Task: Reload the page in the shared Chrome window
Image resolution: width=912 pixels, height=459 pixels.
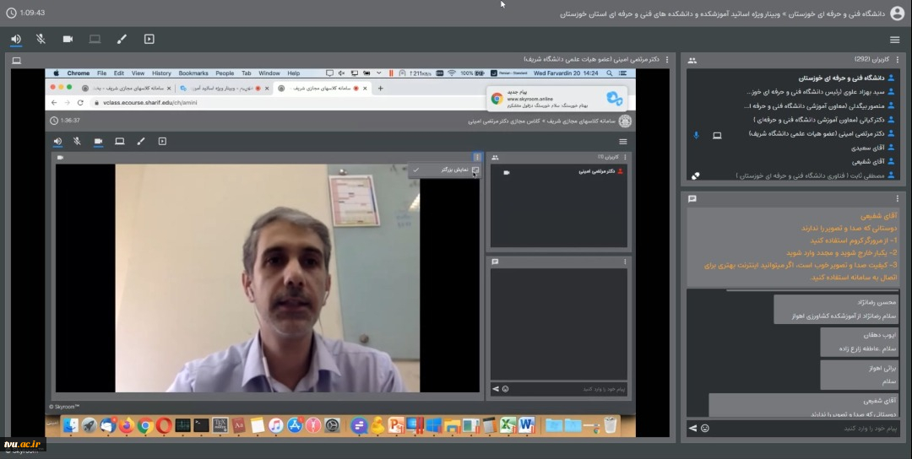Action: tap(80, 102)
